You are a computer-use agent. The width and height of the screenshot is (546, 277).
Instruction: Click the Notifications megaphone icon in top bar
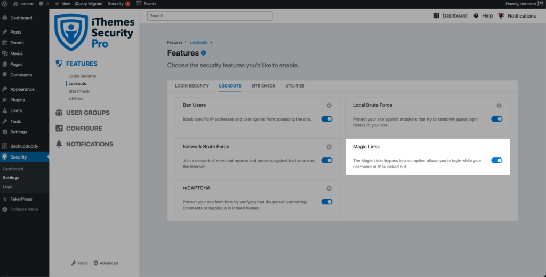(x=501, y=15)
